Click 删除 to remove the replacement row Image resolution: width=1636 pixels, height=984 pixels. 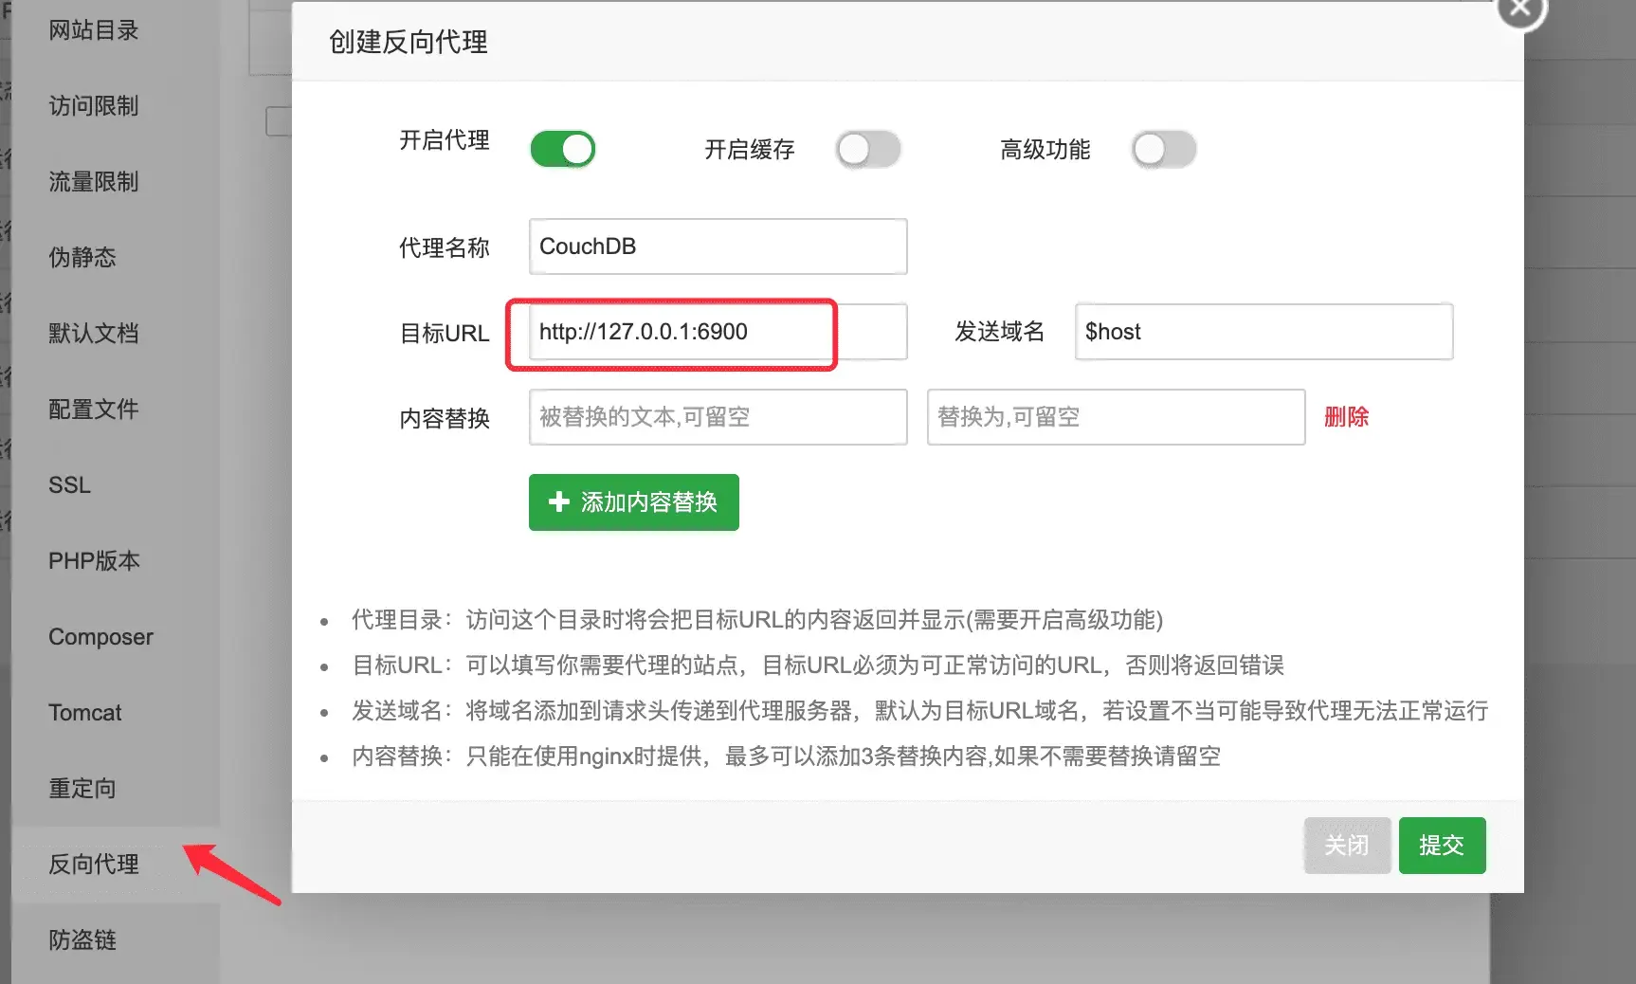(x=1346, y=417)
